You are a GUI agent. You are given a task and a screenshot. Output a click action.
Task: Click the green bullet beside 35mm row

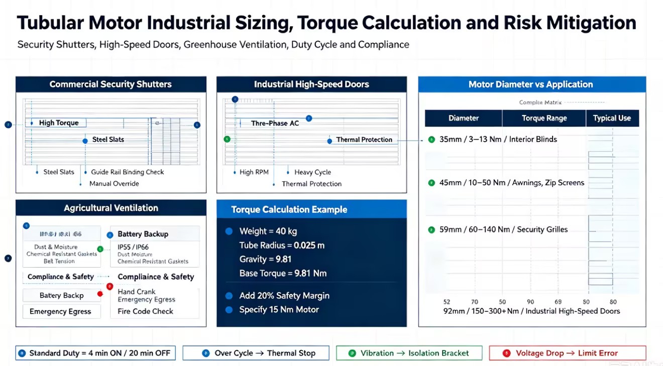click(x=431, y=140)
